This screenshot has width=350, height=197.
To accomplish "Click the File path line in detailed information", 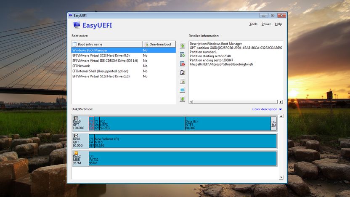I will [x=221, y=64].
